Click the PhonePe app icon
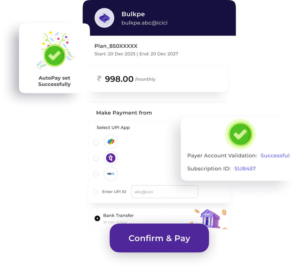This screenshot has width=297, height=269. pos(111,158)
